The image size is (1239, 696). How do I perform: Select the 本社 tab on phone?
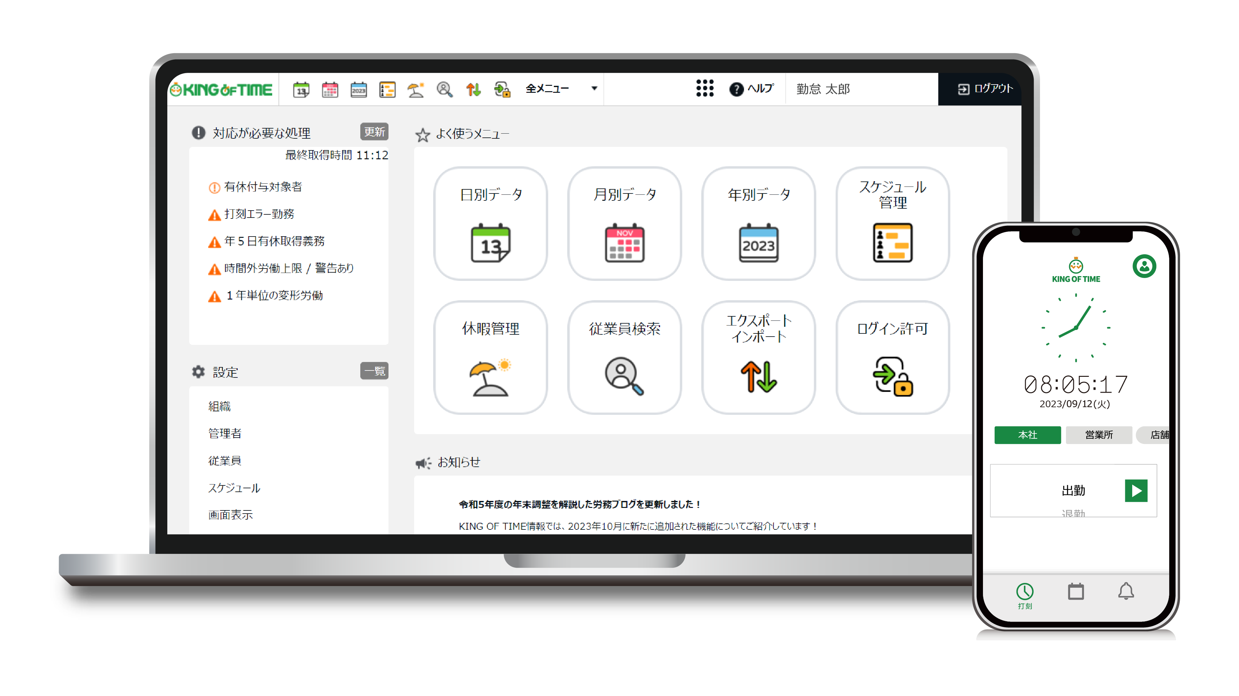point(1028,435)
